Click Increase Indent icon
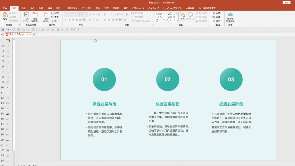Image resolution: width=295 pixels, height=166 pixels. (122, 14)
